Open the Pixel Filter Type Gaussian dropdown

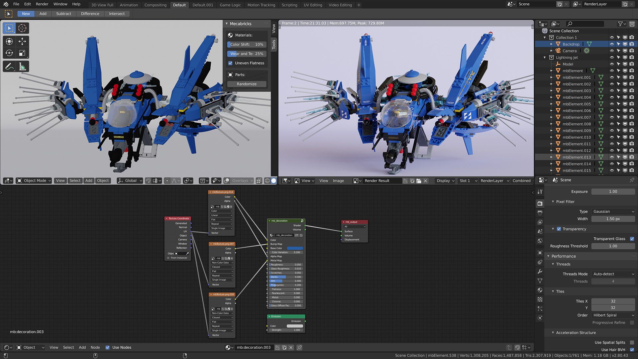coord(613,211)
